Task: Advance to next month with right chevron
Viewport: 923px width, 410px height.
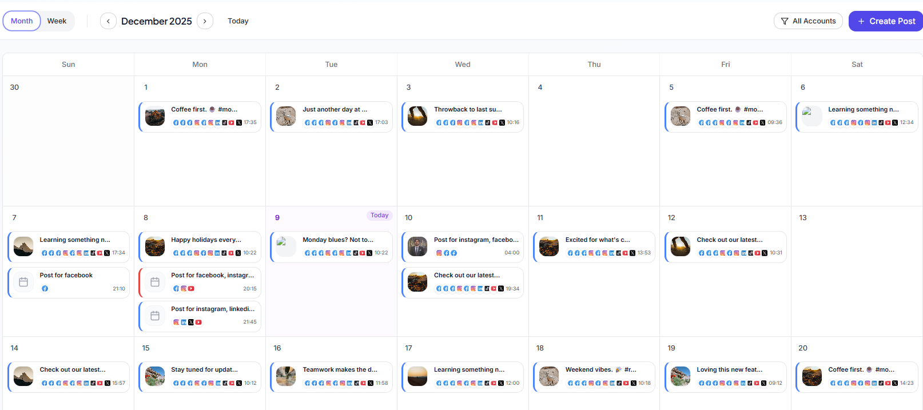Action: tap(205, 21)
